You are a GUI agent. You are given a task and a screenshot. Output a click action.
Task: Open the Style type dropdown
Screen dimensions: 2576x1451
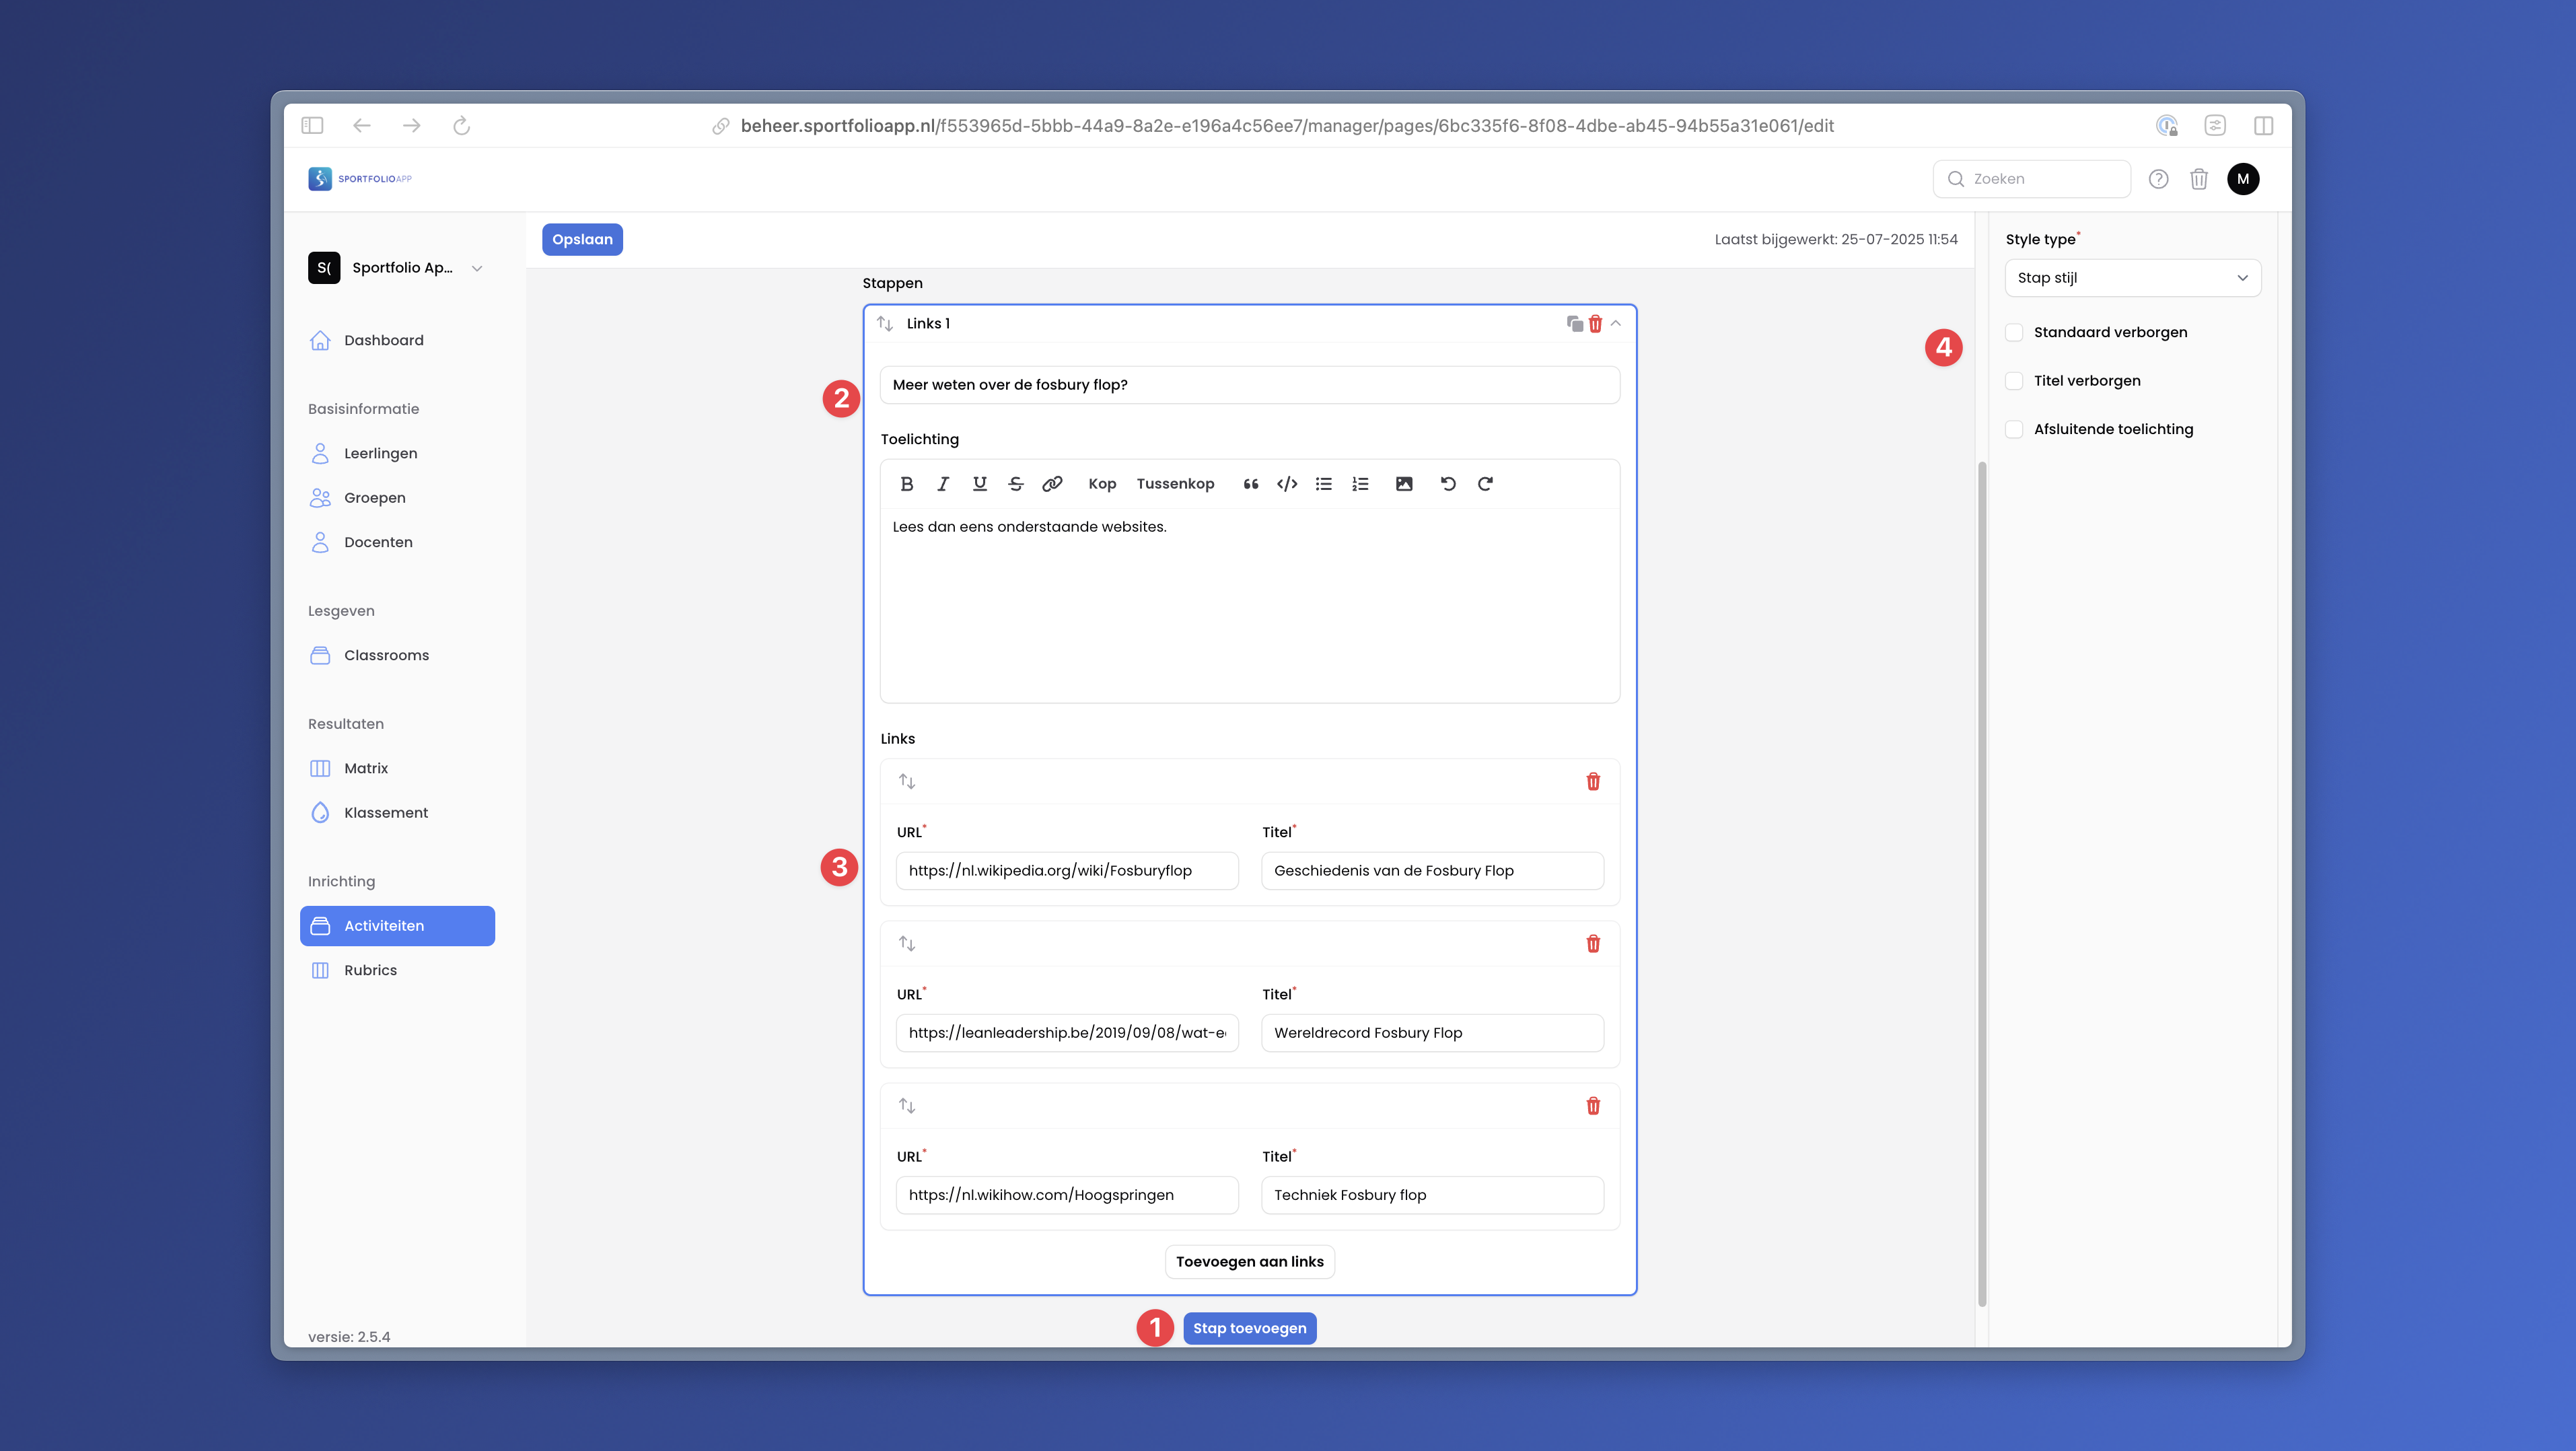[2132, 278]
